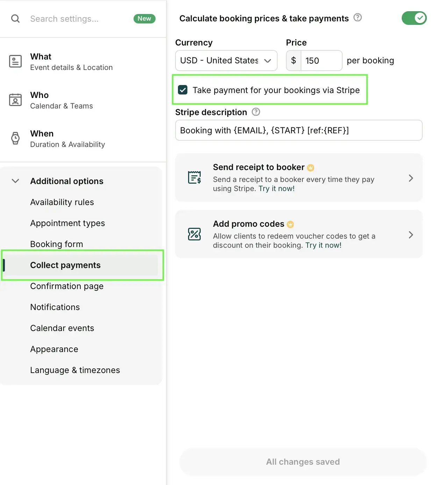Select Appointment types option
437x485 pixels.
(x=67, y=223)
